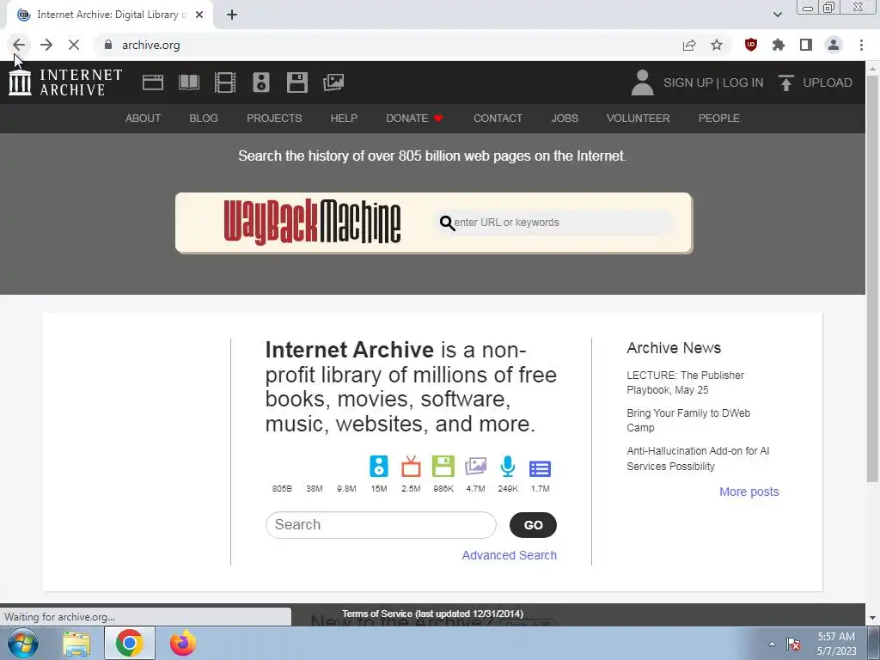Image resolution: width=880 pixels, height=660 pixels.
Task: Open the Chrome profile icon
Action: pyautogui.click(x=834, y=45)
